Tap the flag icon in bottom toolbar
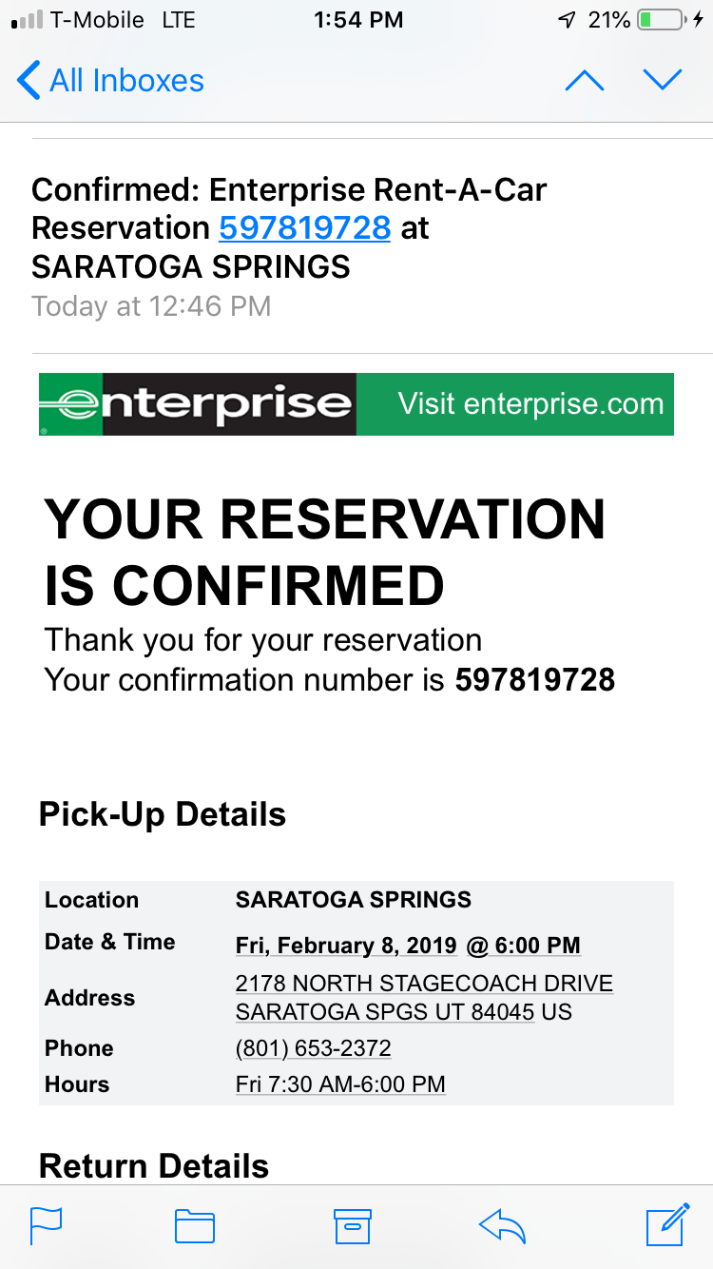The width and height of the screenshot is (713, 1269). [46, 1225]
